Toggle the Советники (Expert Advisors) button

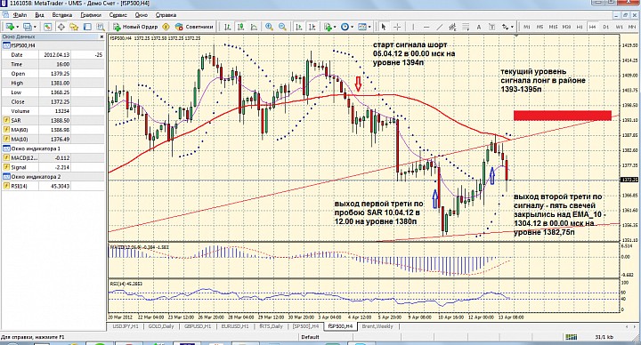coord(194,27)
